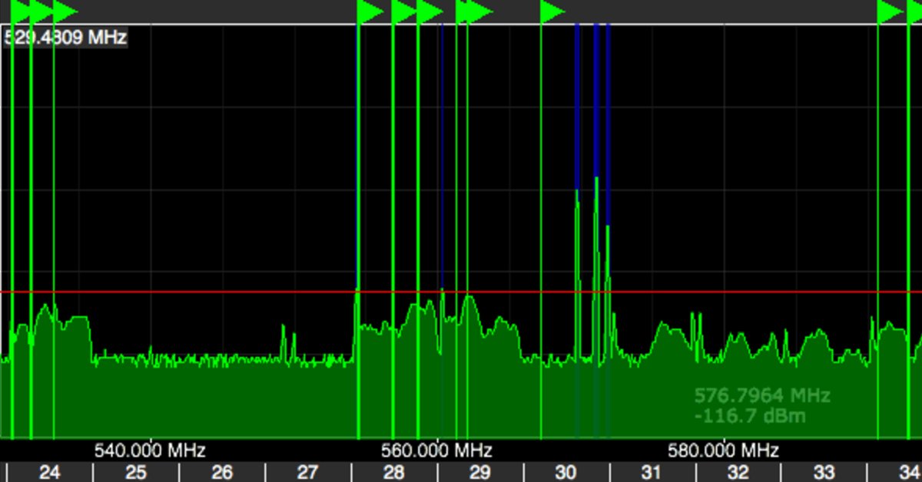The width and height of the screenshot is (922, 482).
Task: Select the second of two flags in channel 29
Action: point(479,12)
